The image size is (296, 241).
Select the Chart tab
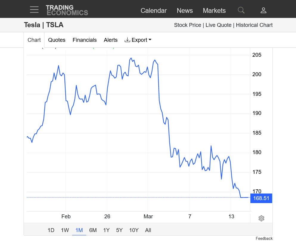34,40
